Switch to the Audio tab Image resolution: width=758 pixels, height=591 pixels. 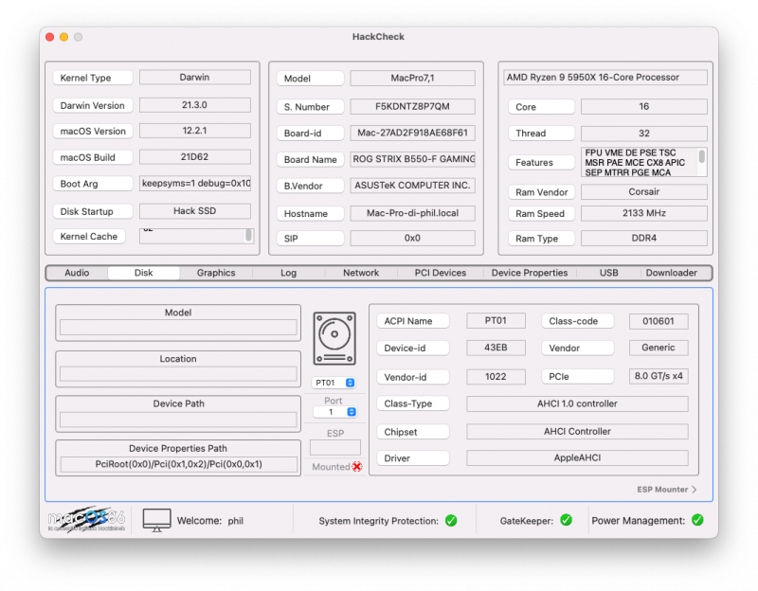point(77,273)
